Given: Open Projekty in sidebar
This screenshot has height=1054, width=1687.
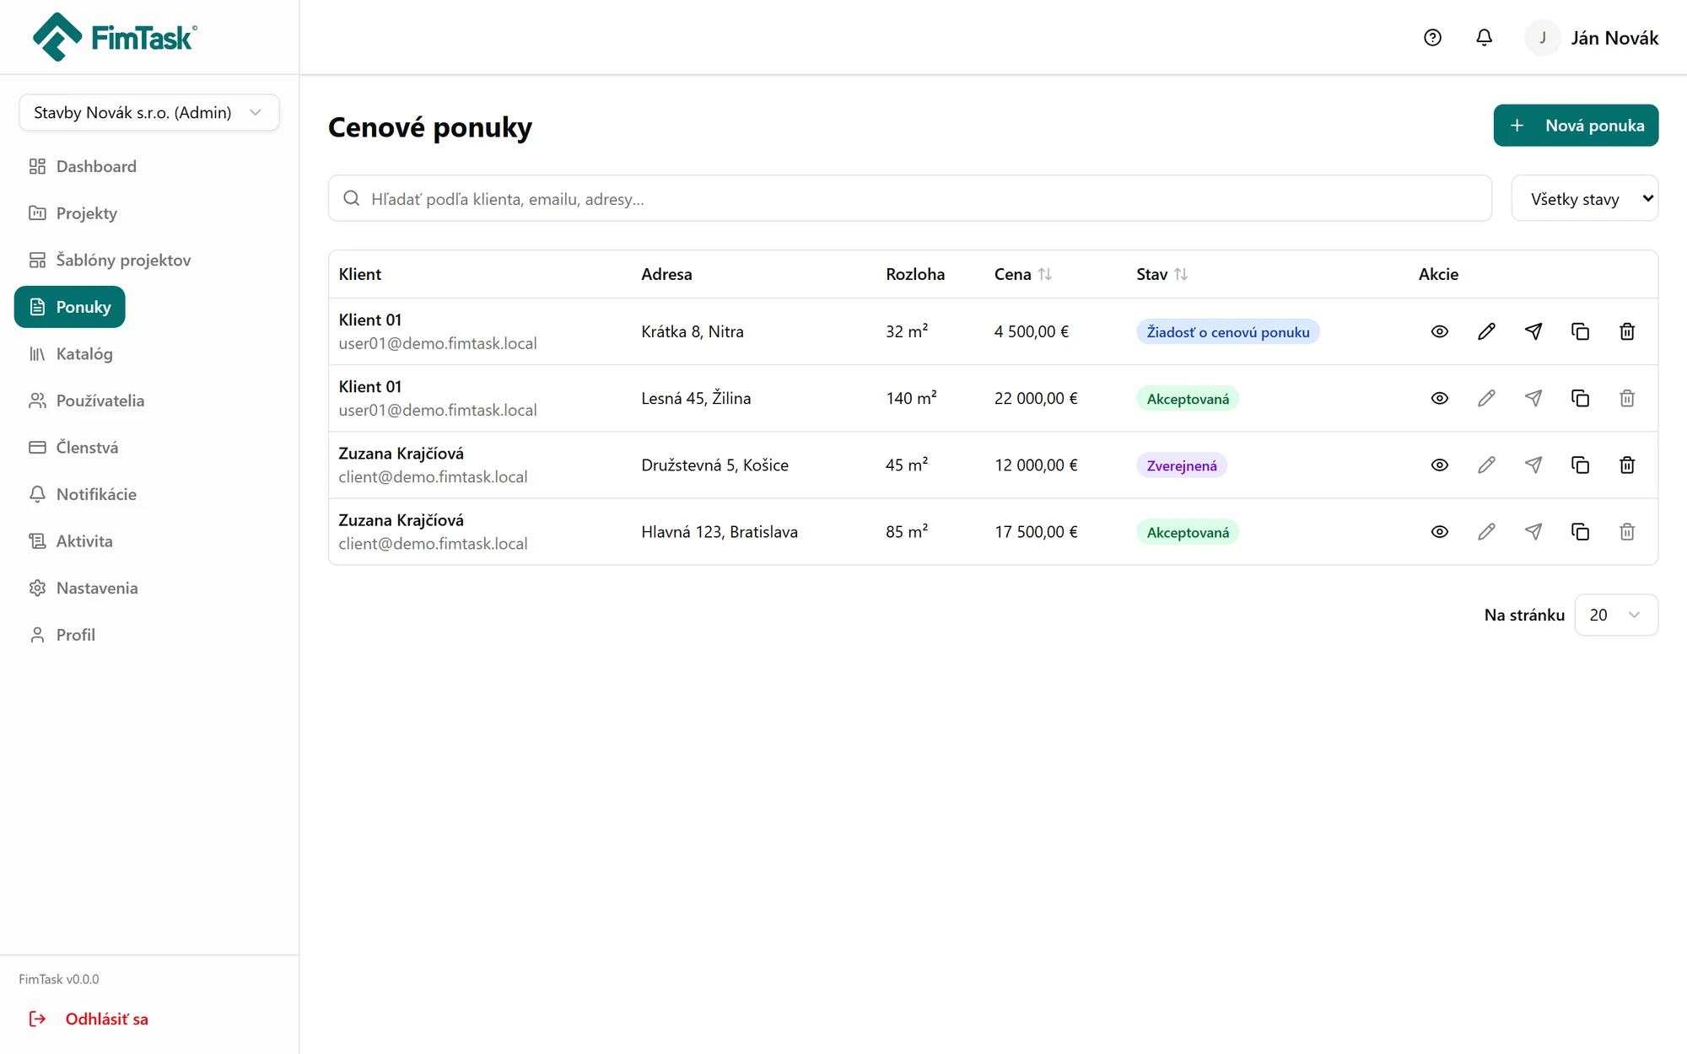Looking at the screenshot, I should pos(73,213).
